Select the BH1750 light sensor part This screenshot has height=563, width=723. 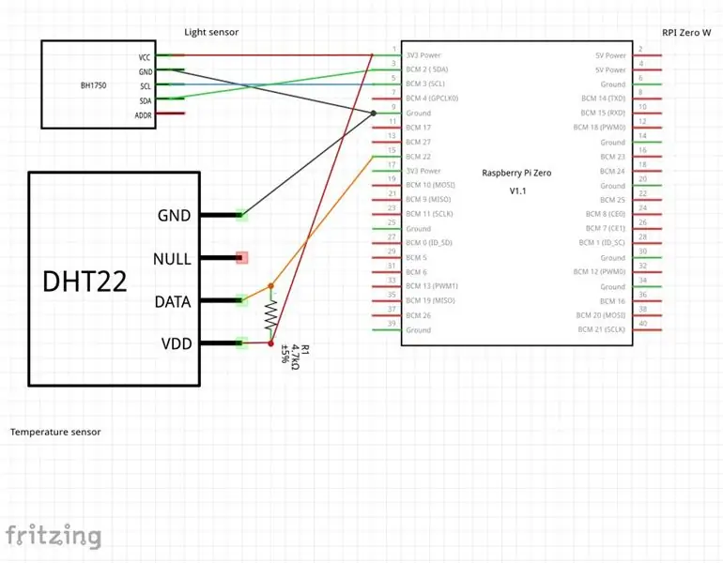[x=99, y=84]
